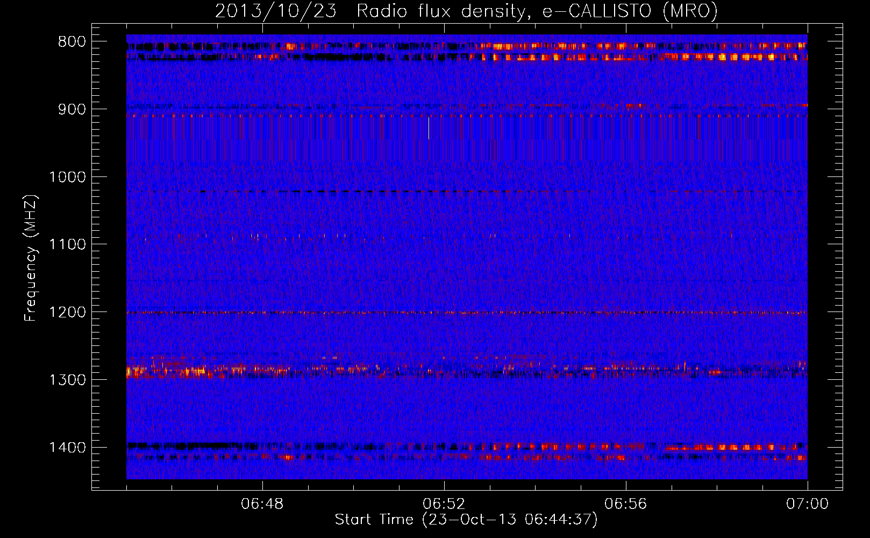Click the 06:52 time tick label
Screen dimensions: 870x538
pyautogui.click(x=444, y=504)
